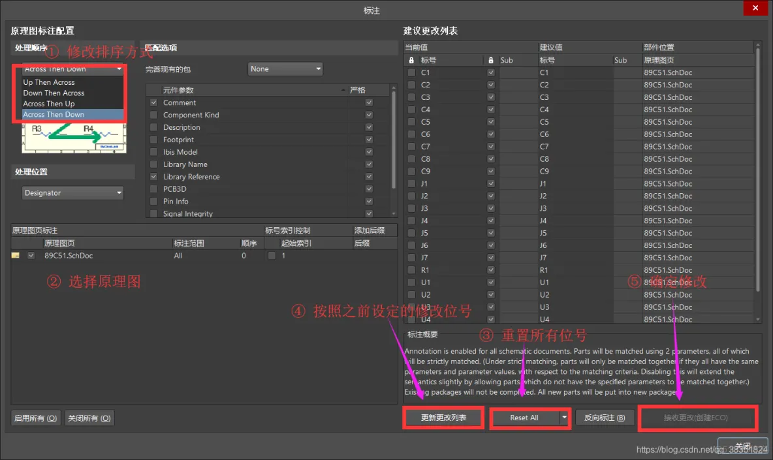Viewport: 773px width, 460px height.
Task: Click the lock icon in current value header
Action: [x=412, y=60]
